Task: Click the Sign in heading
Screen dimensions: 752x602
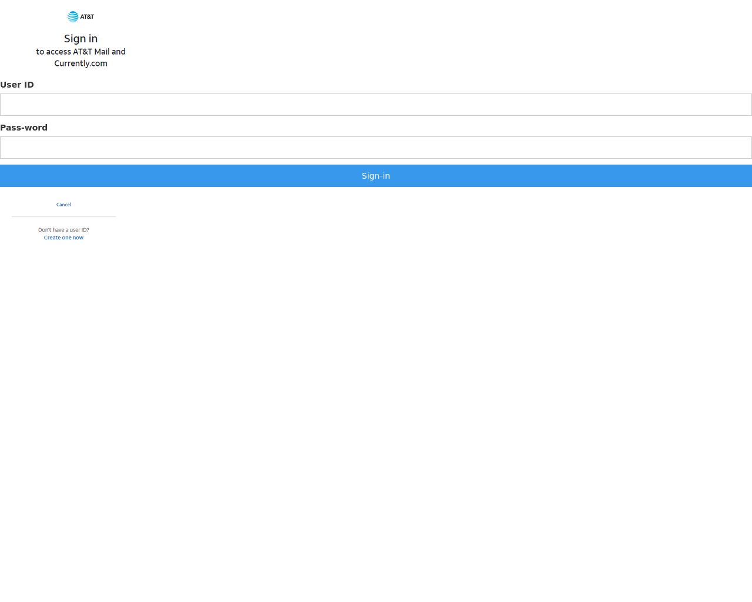Action: (x=80, y=39)
